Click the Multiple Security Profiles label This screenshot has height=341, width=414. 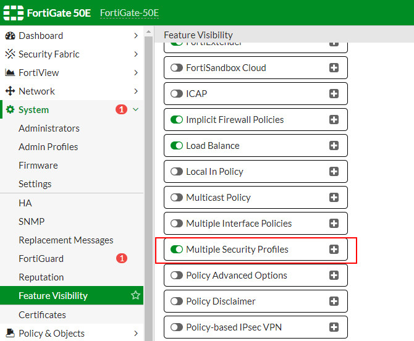(237, 250)
